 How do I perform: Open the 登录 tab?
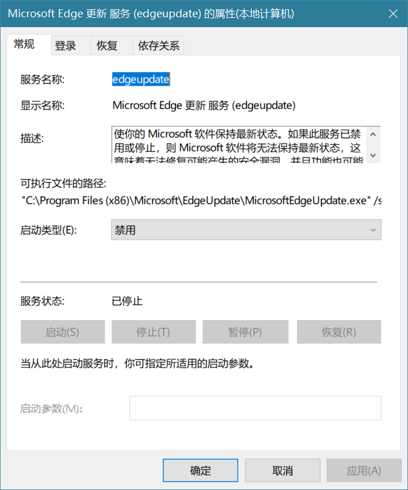66,46
